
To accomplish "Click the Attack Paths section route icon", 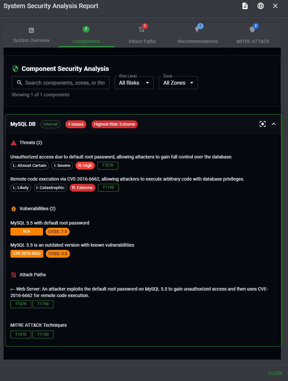I will [13, 275].
